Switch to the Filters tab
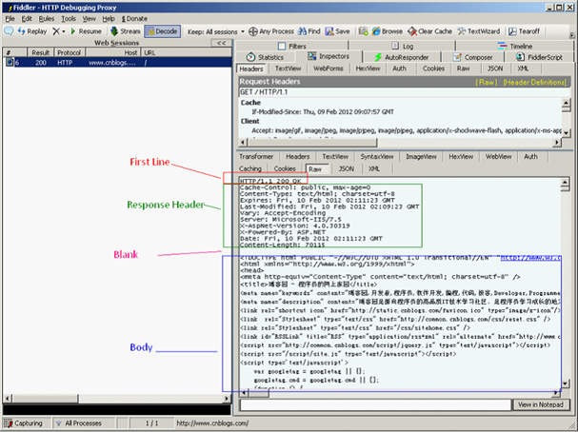 (x=292, y=46)
